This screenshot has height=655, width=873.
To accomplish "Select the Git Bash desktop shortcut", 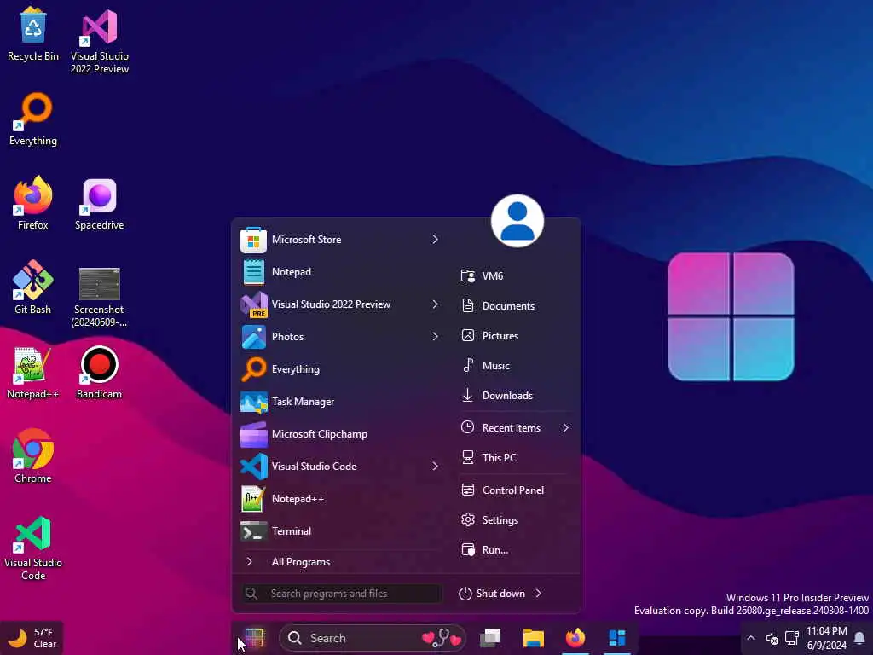I will (x=33, y=287).
